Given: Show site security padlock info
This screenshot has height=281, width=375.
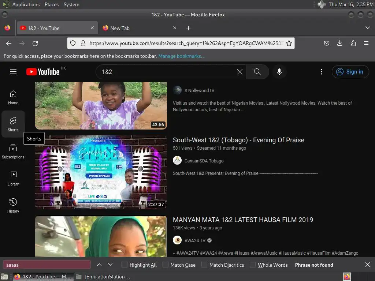Looking at the screenshot, I should [83, 43].
